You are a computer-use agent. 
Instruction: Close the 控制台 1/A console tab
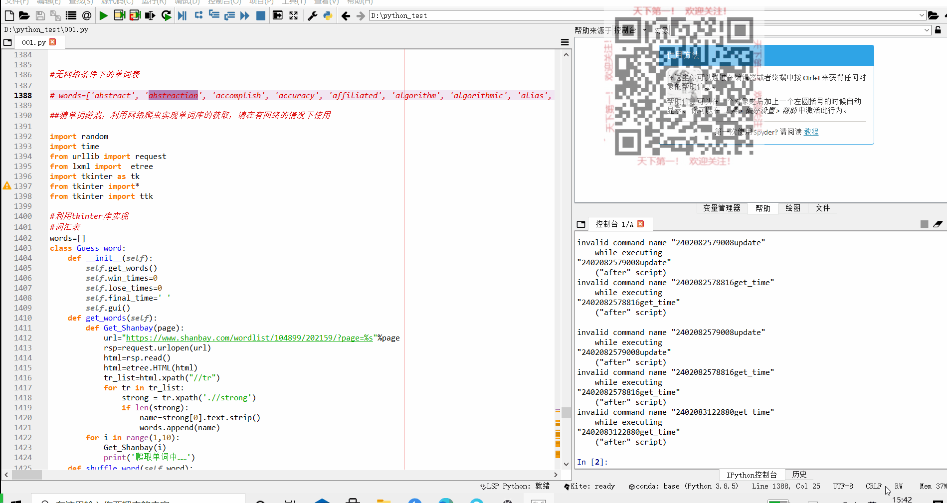[x=641, y=224]
